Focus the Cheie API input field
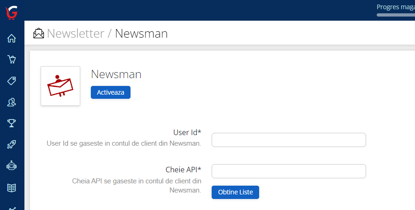415x210 pixels. point(289,171)
